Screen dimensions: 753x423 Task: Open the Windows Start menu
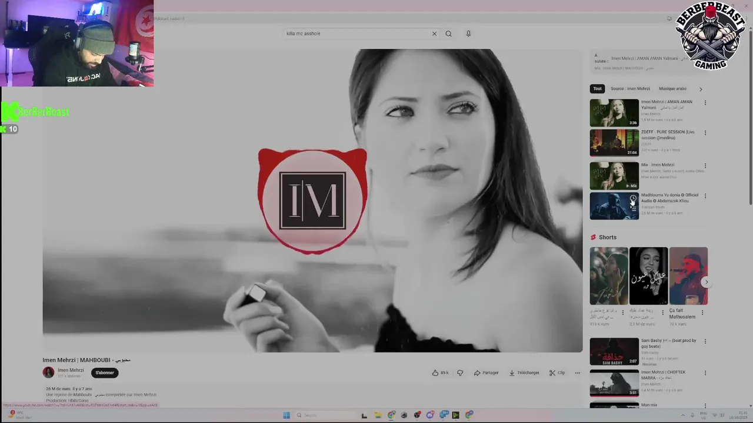coord(286,415)
